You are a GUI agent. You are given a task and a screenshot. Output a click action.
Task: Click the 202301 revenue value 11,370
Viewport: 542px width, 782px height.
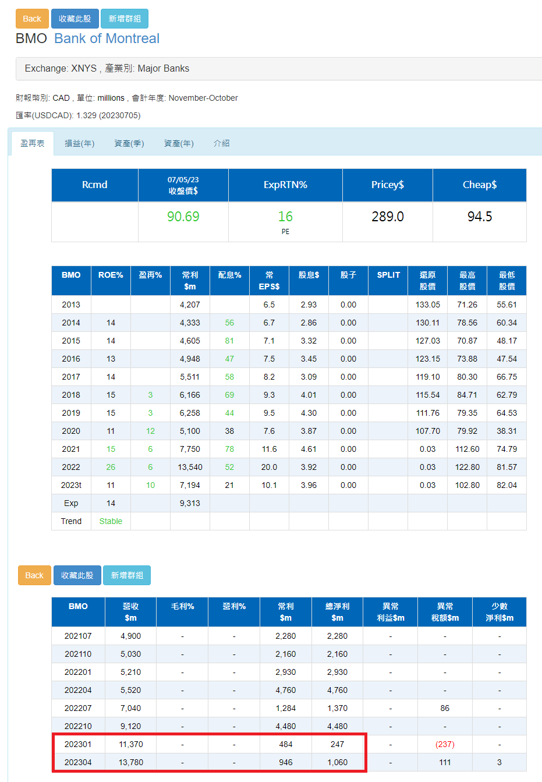(x=131, y=744)
